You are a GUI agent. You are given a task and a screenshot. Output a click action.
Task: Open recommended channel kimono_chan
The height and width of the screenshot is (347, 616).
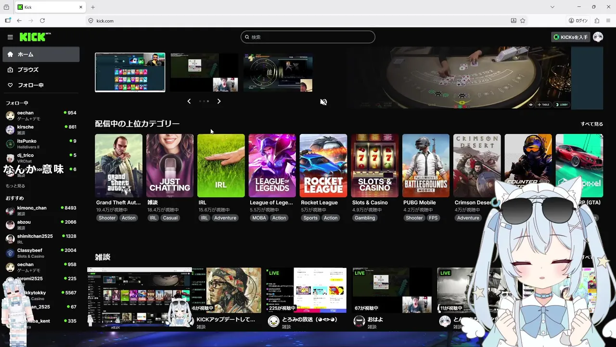click(x=41, y=211)
